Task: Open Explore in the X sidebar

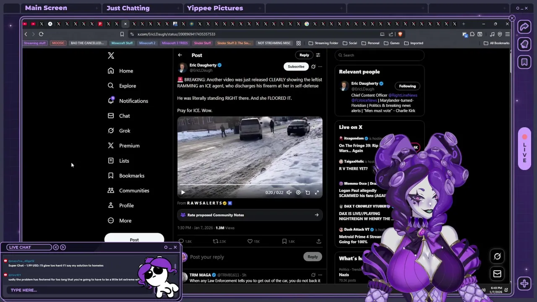Action: tap(122, 86)
